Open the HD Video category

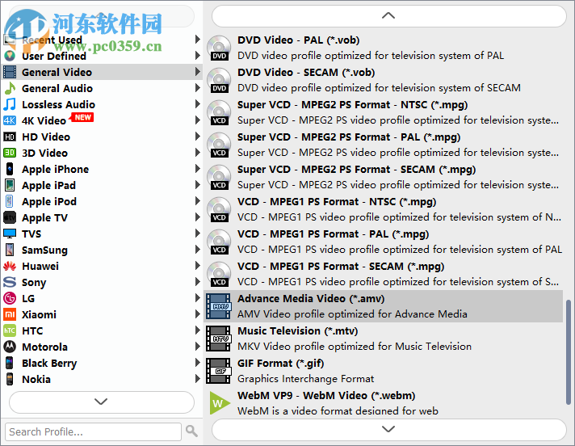tap(103, 137)
